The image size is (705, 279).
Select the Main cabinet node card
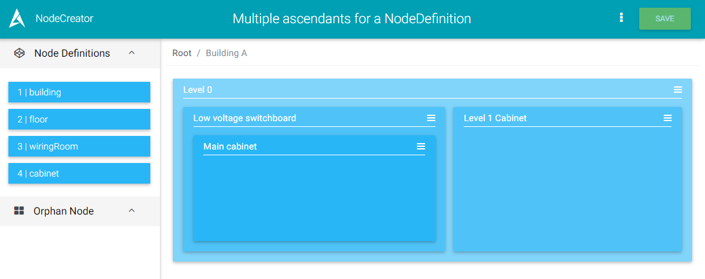pyautogui.click(x=314, y=197)
